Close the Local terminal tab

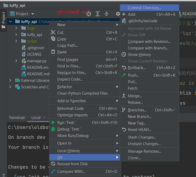44,118
